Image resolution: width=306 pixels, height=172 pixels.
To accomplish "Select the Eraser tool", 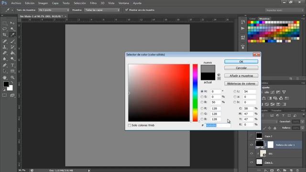I will (4, 53).
